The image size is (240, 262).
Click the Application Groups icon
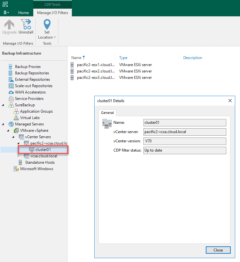tap(16, 111)
